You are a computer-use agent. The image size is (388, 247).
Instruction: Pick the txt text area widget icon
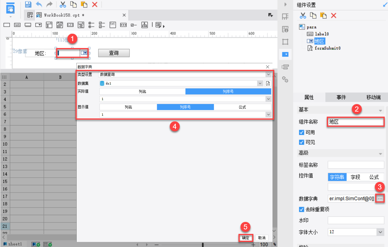click(x=113, y=24)
